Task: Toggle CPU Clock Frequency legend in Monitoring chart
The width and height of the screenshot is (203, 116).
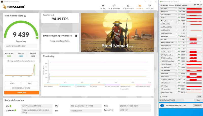Action: (x=112, y=86)
